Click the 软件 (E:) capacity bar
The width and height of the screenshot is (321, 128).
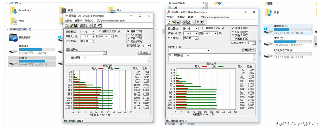[x=37, y=50]
